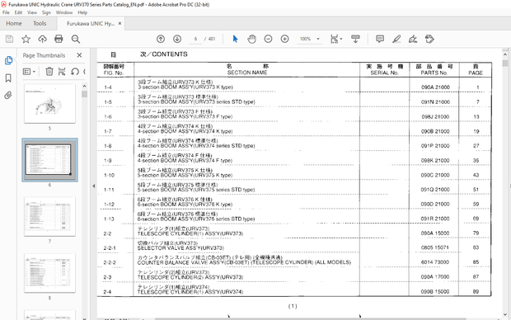Open the View menu
Viewport: 511px width, 320px height.
click(32, 12)
